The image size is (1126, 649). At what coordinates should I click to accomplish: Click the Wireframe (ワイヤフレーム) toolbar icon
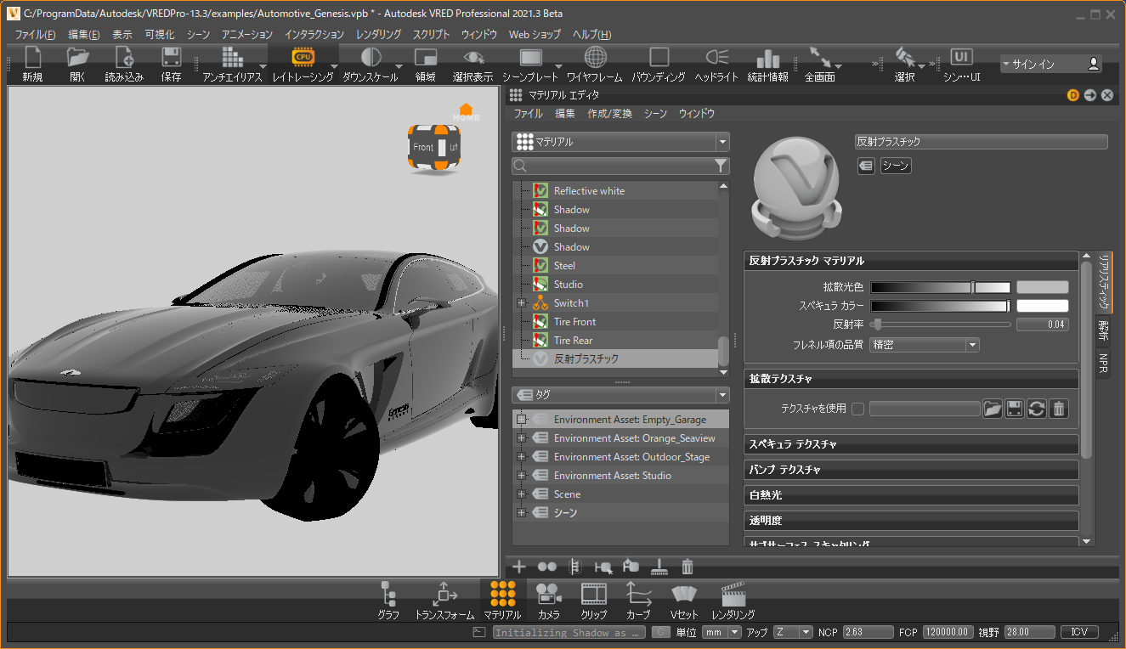pyautogui.click(x=595, y=58)
